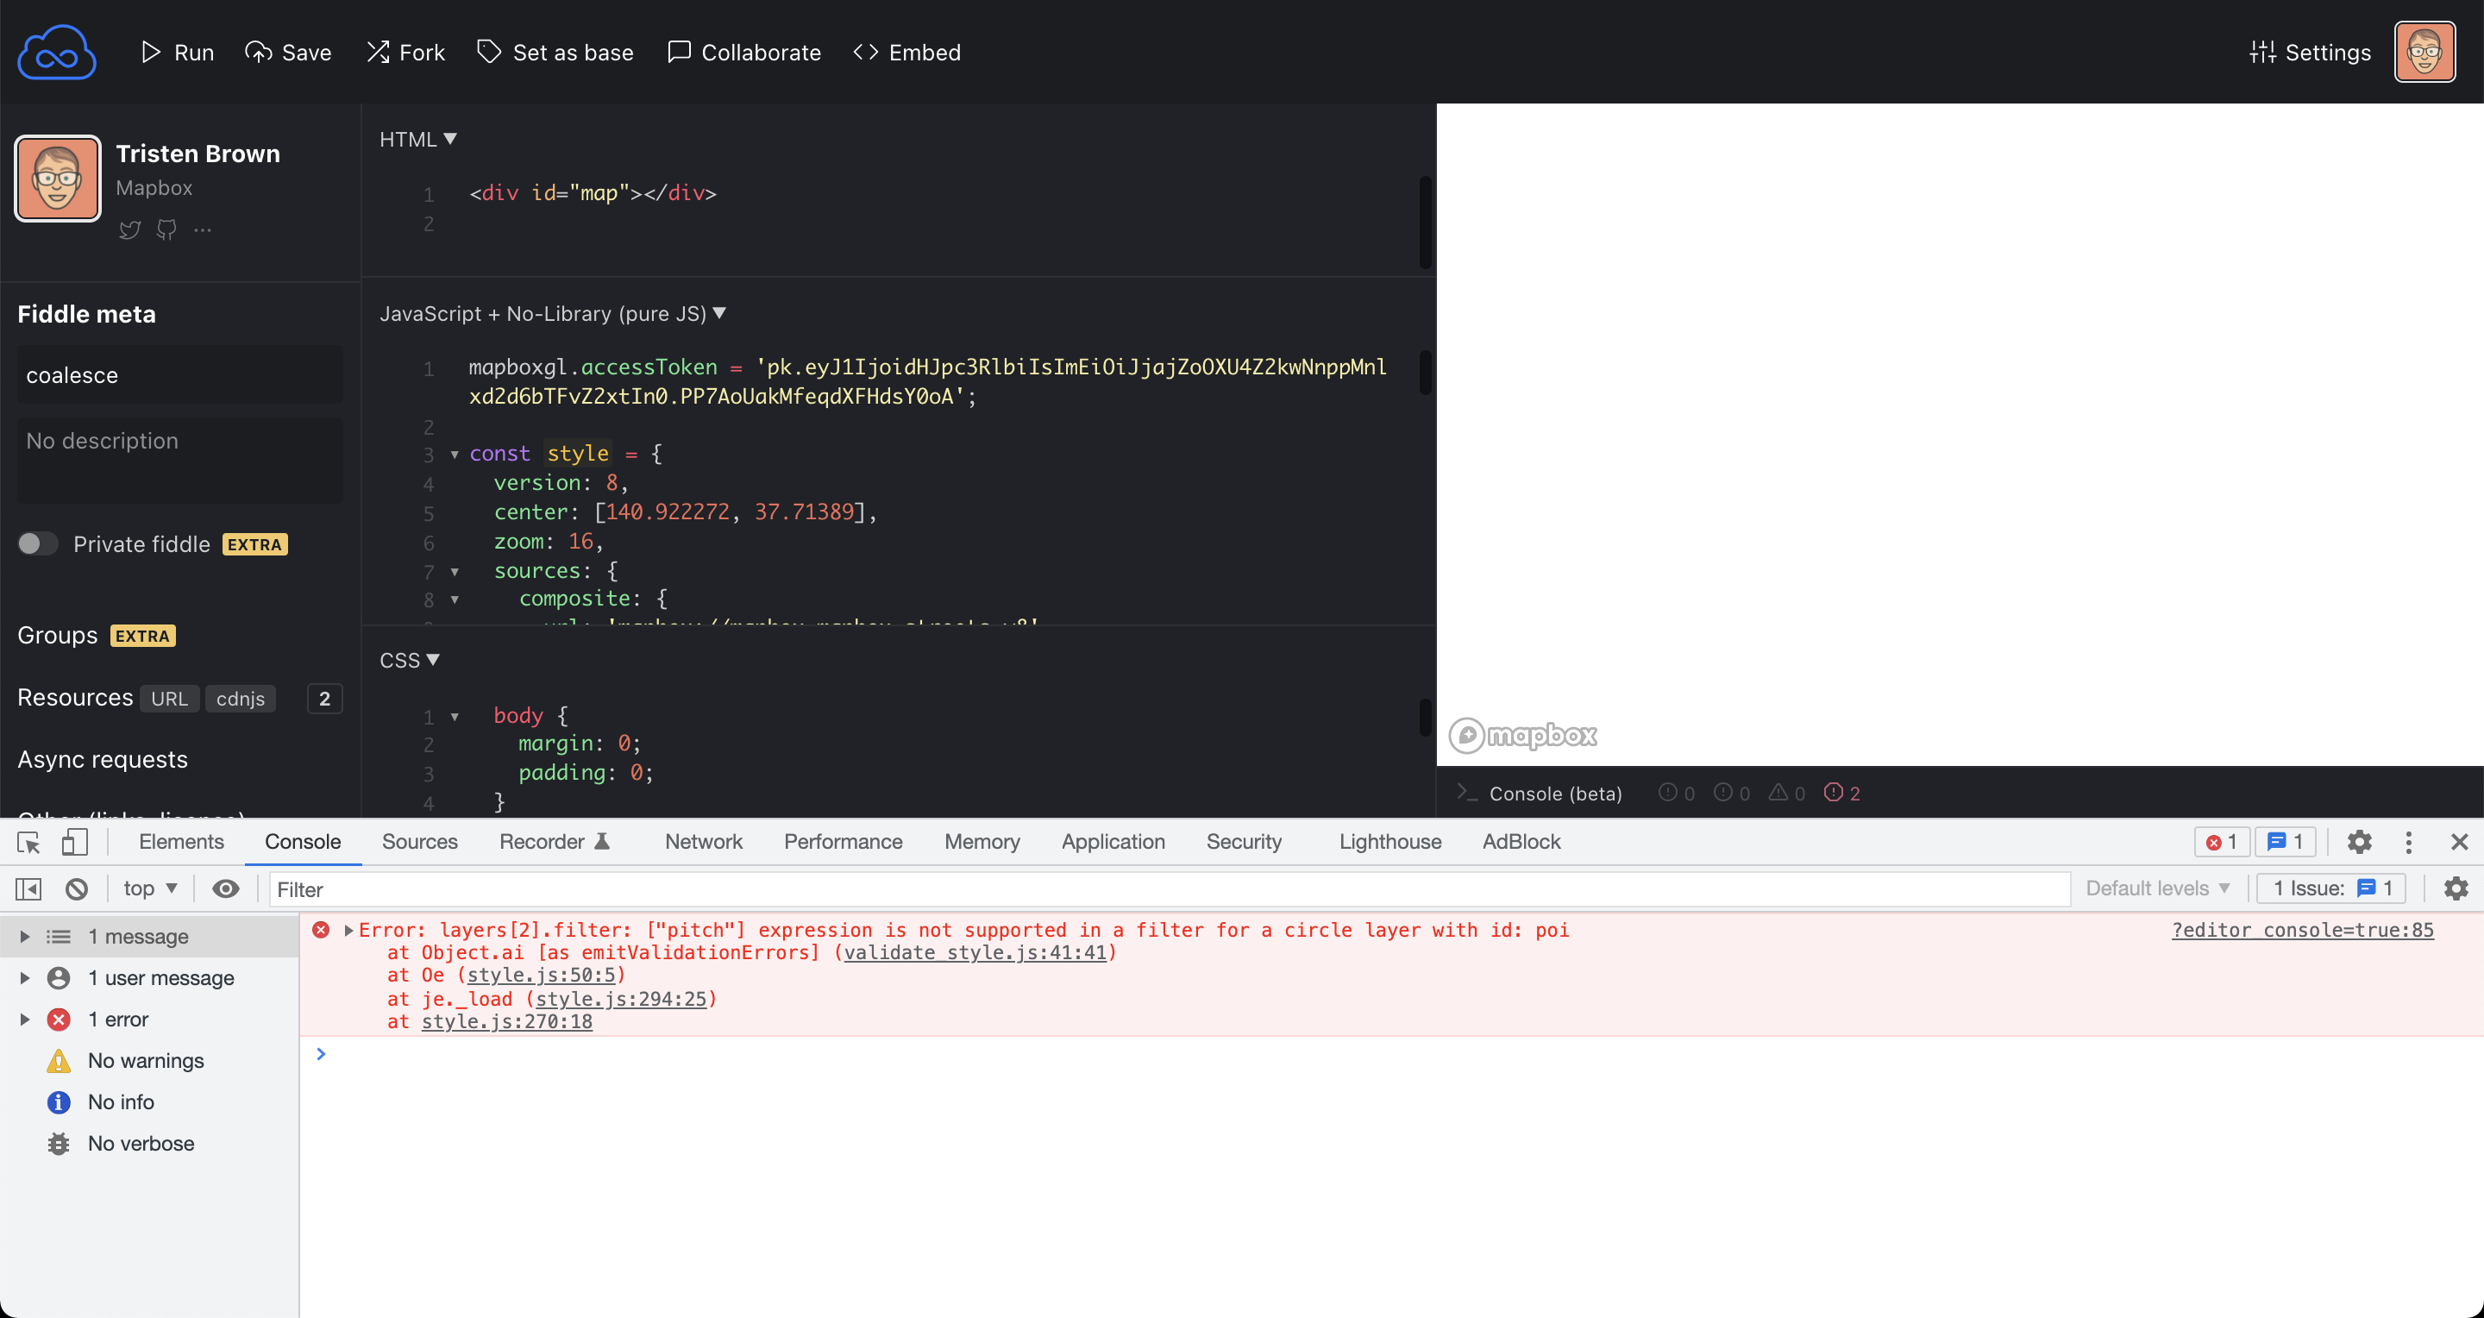
Task: Open the 'top' JavaScript context dropdown
Action: 150,888
